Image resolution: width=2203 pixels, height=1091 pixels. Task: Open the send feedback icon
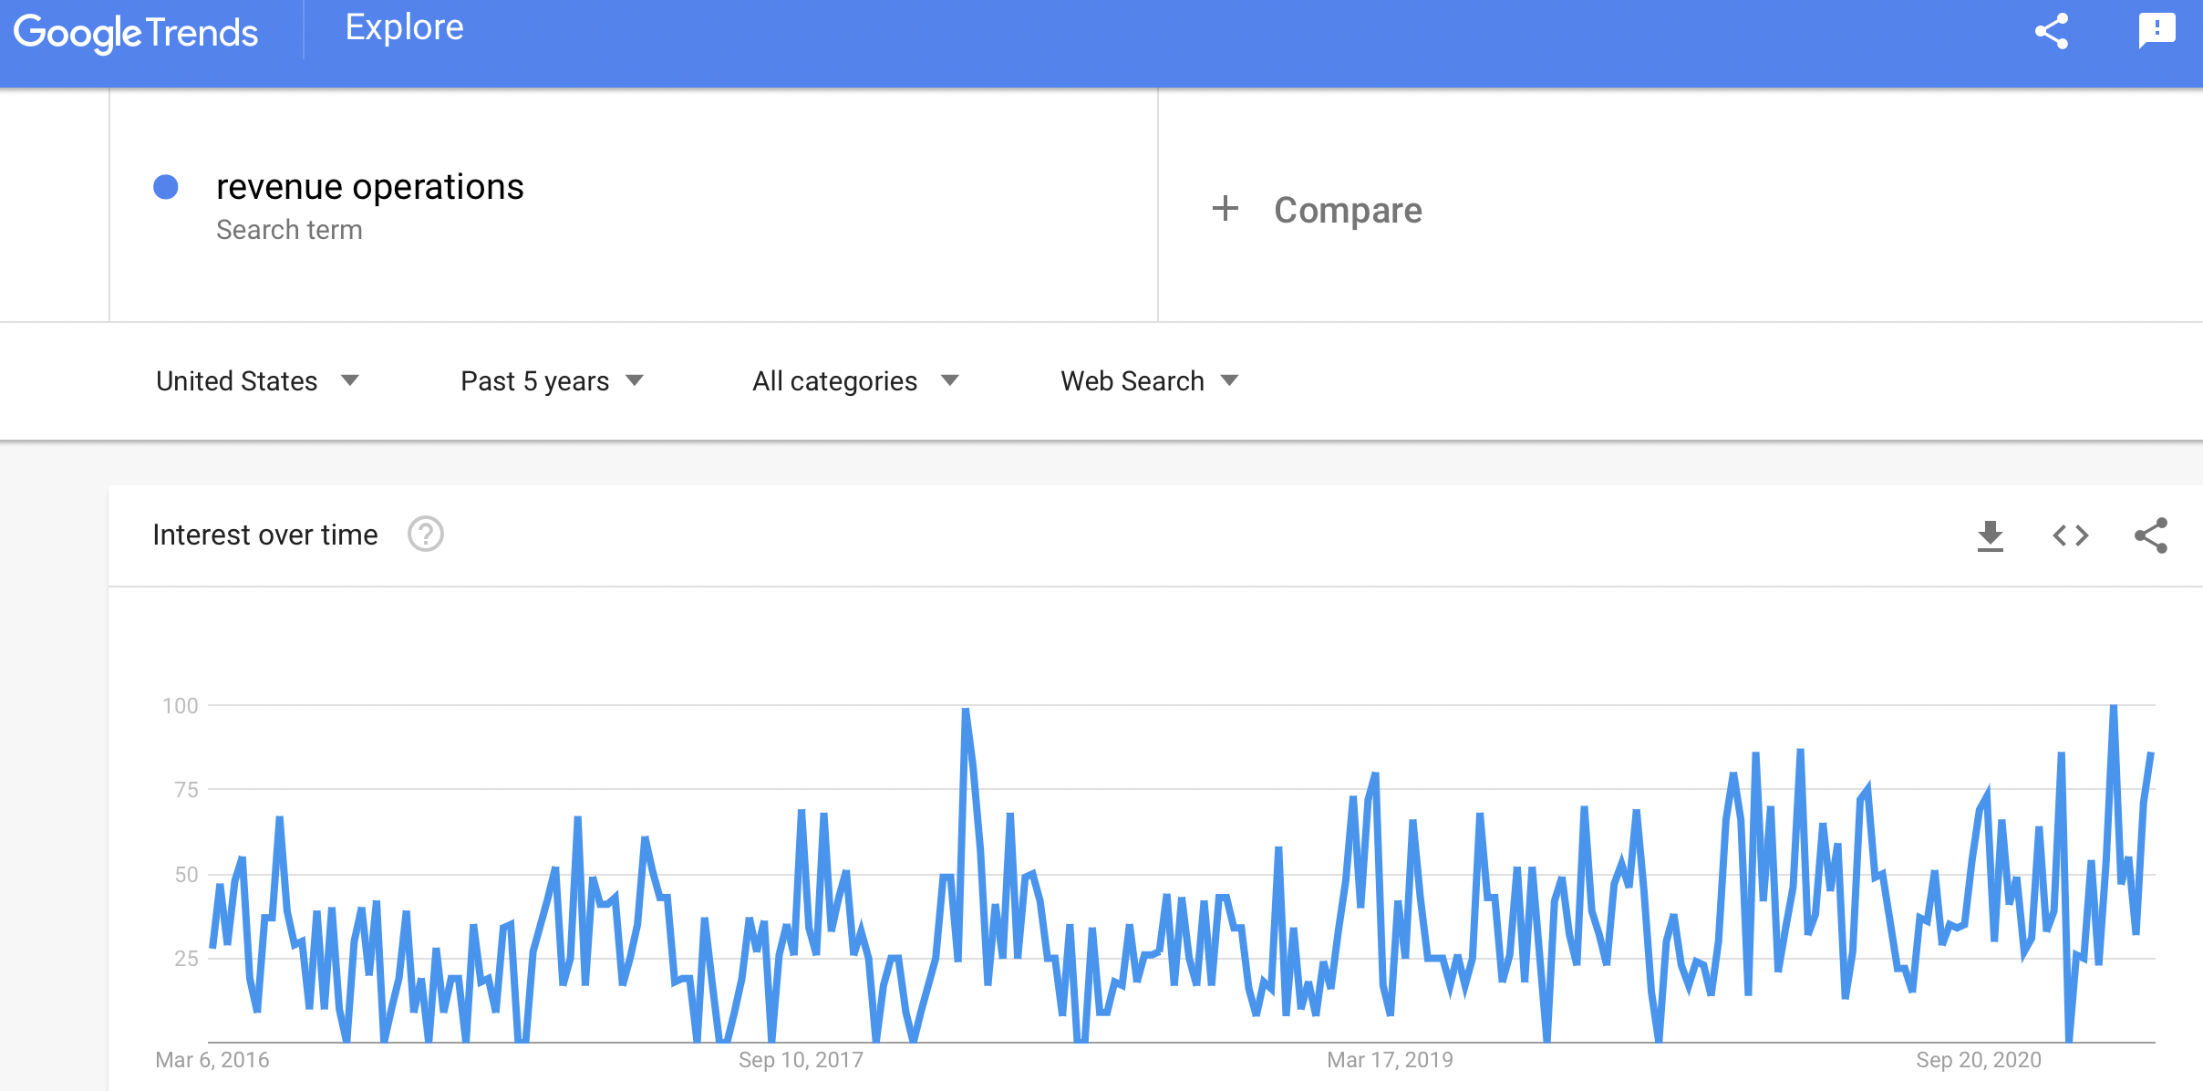coord(2156,32)
